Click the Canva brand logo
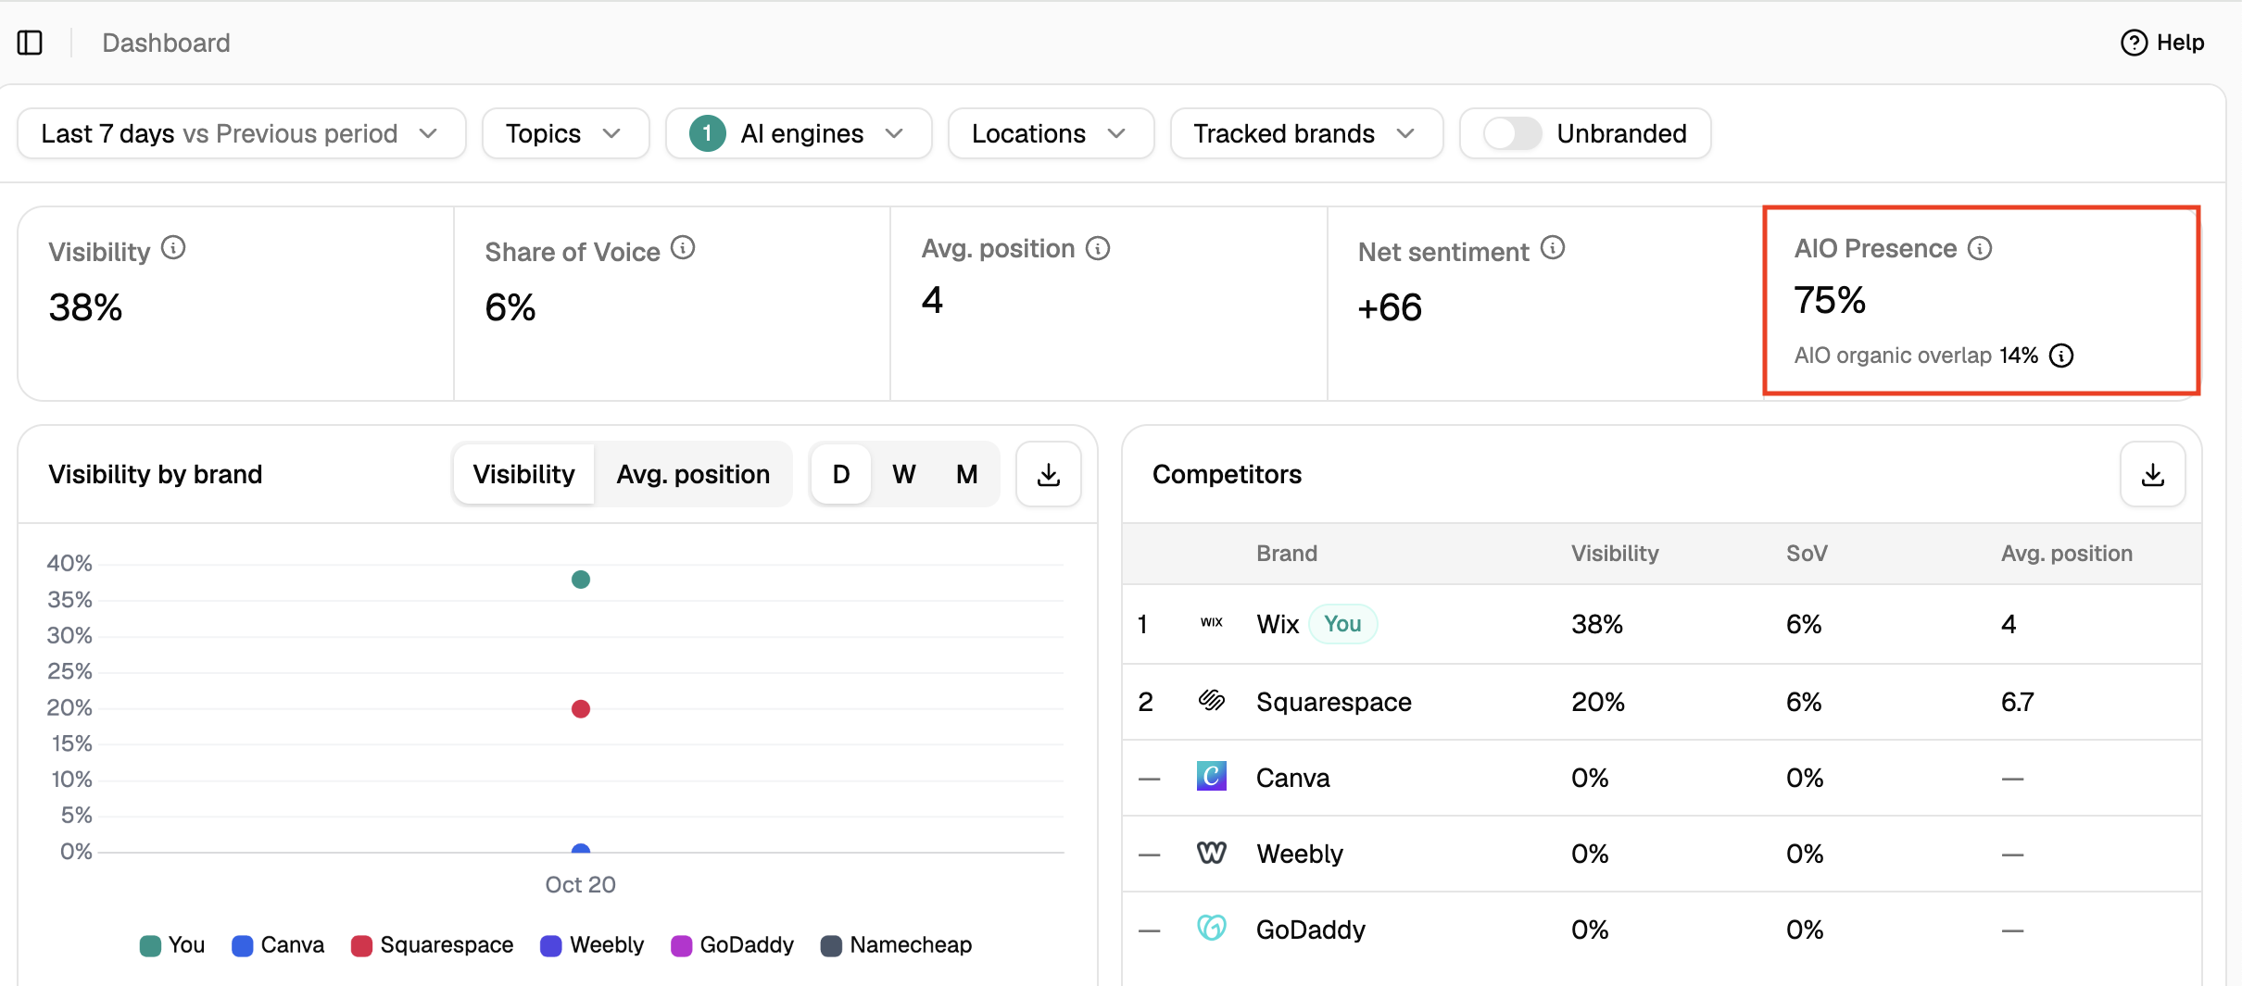The width and height of the screenshot is (2242, 986). coord(1212,777)
